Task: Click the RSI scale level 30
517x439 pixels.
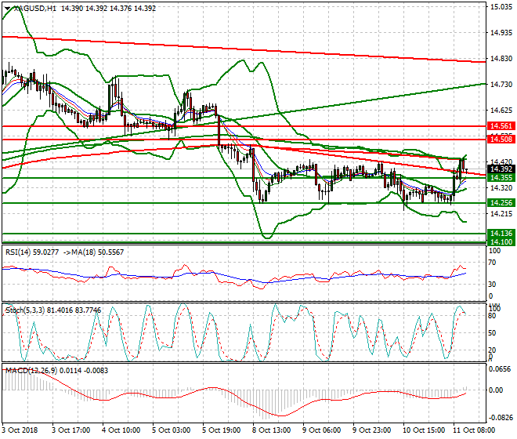Action: point(492,285)
